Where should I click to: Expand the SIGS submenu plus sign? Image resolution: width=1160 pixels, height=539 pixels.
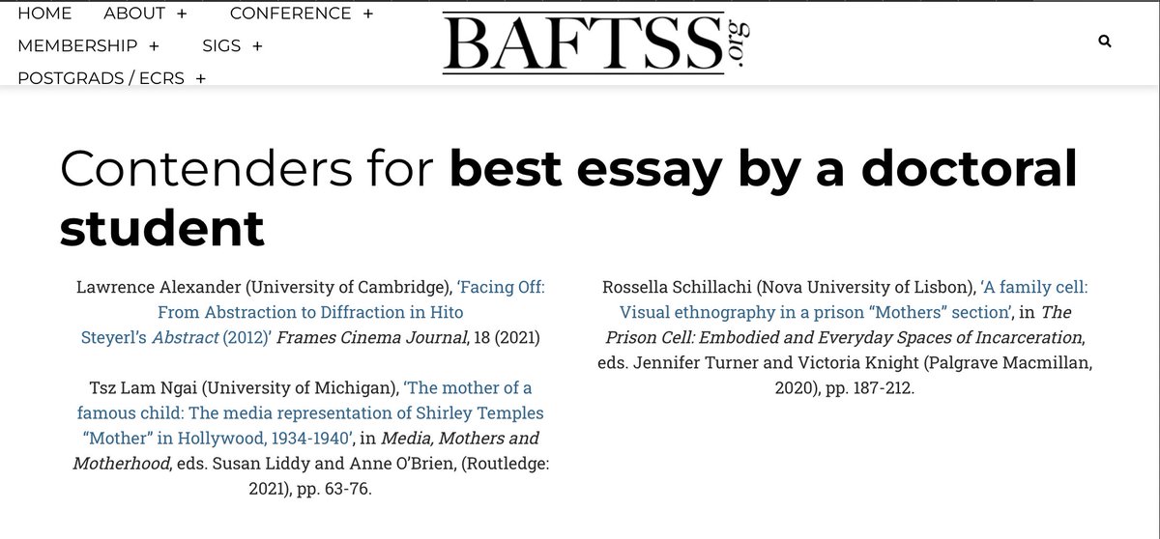pos(257,45)
